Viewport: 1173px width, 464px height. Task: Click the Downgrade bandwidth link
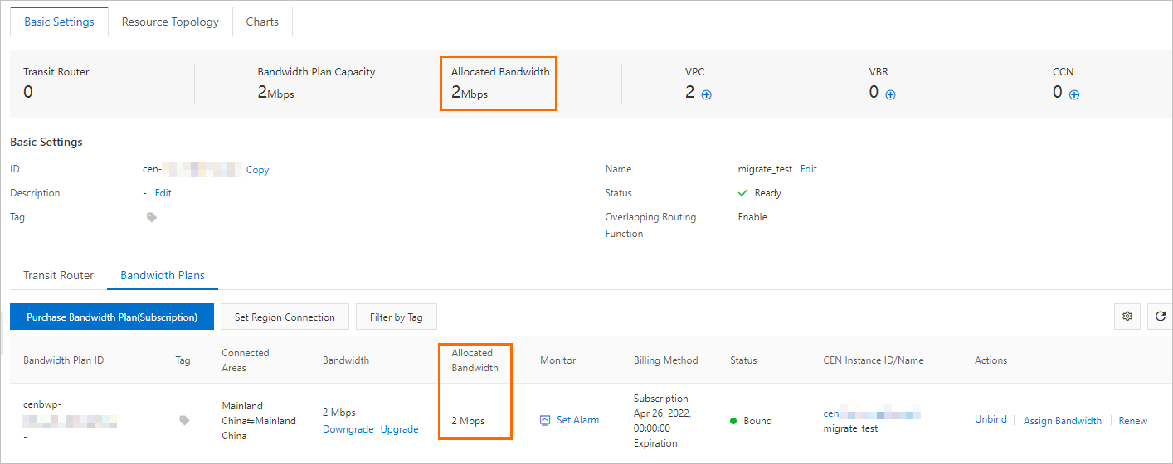pos(348,429)
